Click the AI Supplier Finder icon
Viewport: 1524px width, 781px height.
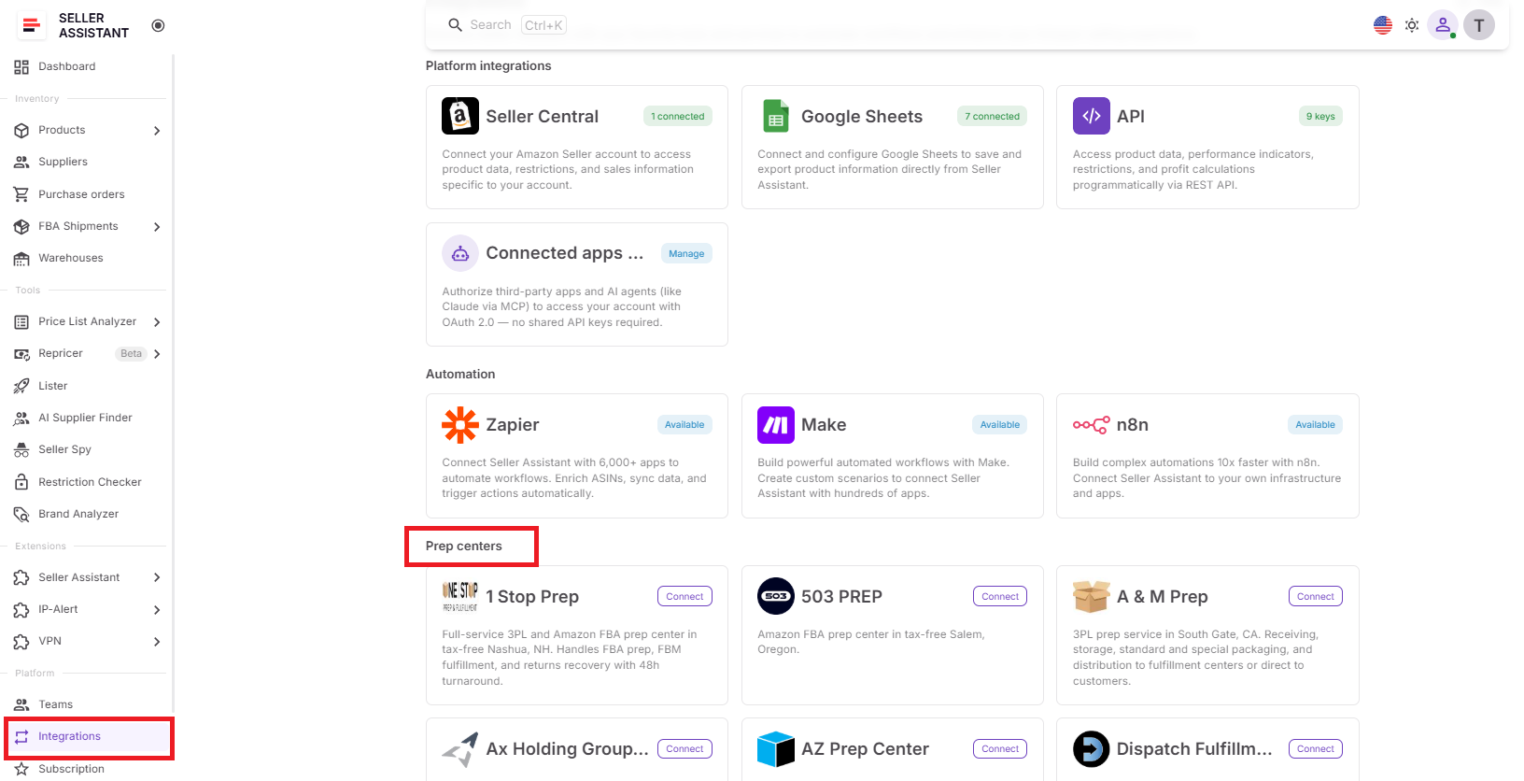coord(21,419)
